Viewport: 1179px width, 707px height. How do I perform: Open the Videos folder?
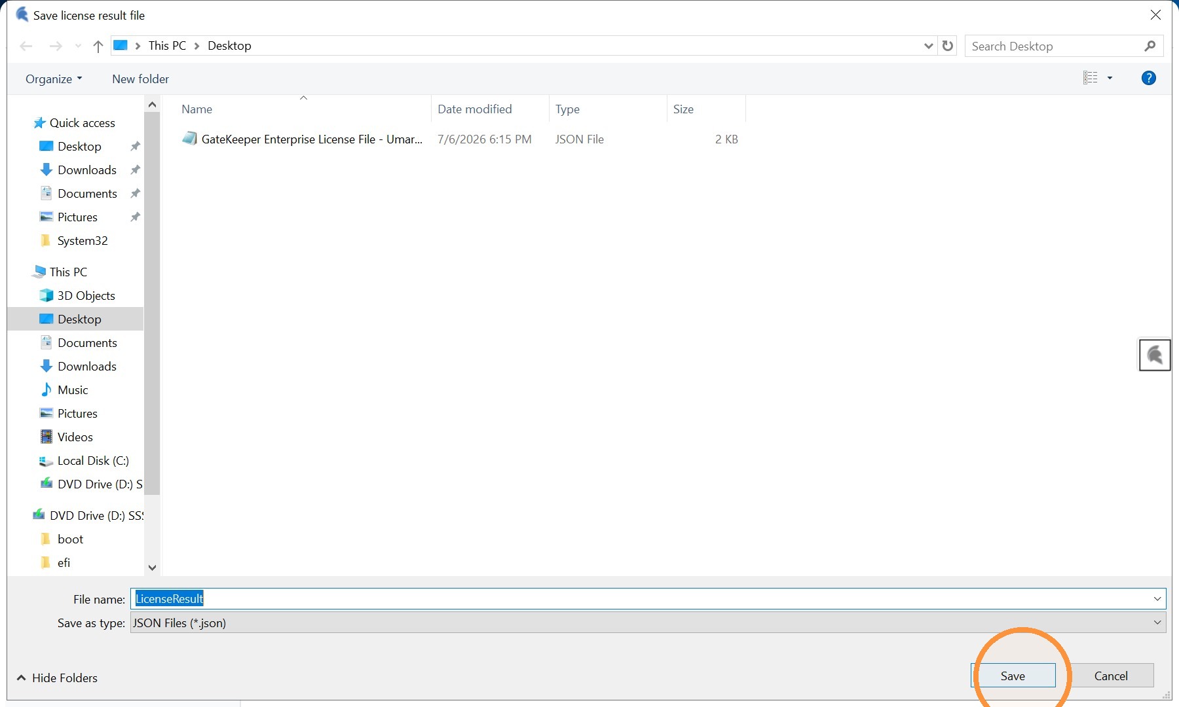coord(75,437)
